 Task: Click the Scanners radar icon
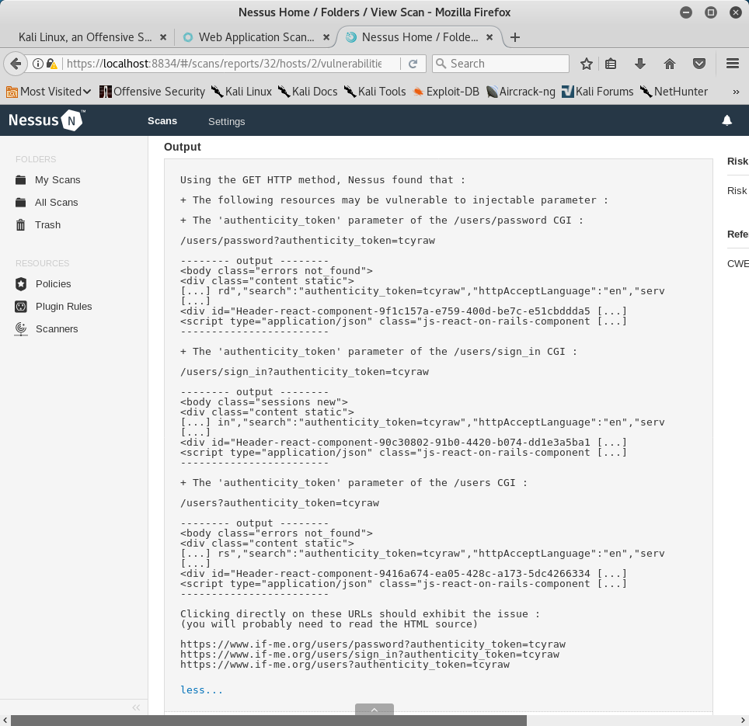point(21,329)
